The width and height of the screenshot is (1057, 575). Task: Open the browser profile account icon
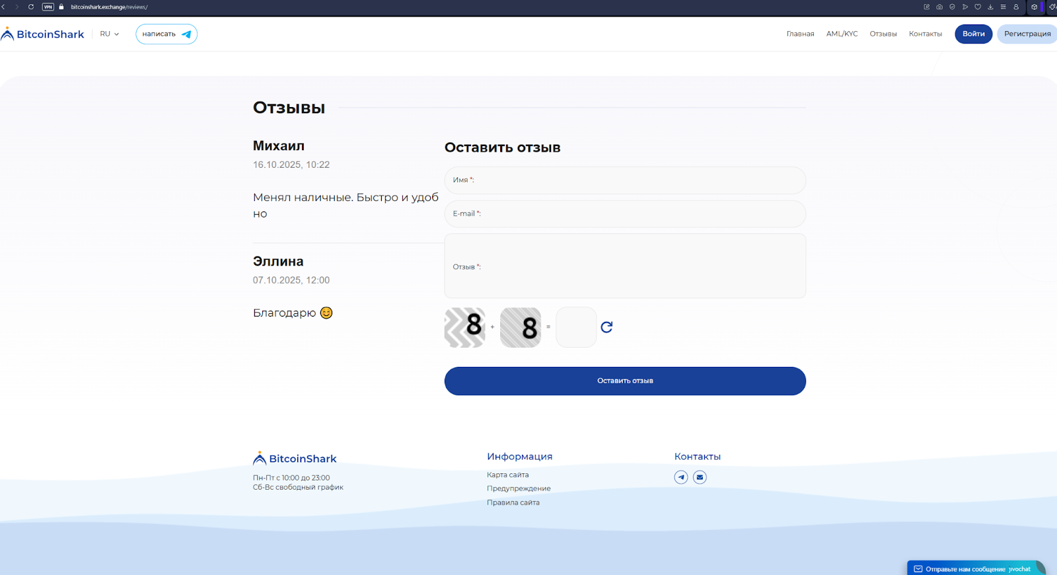1016,7
